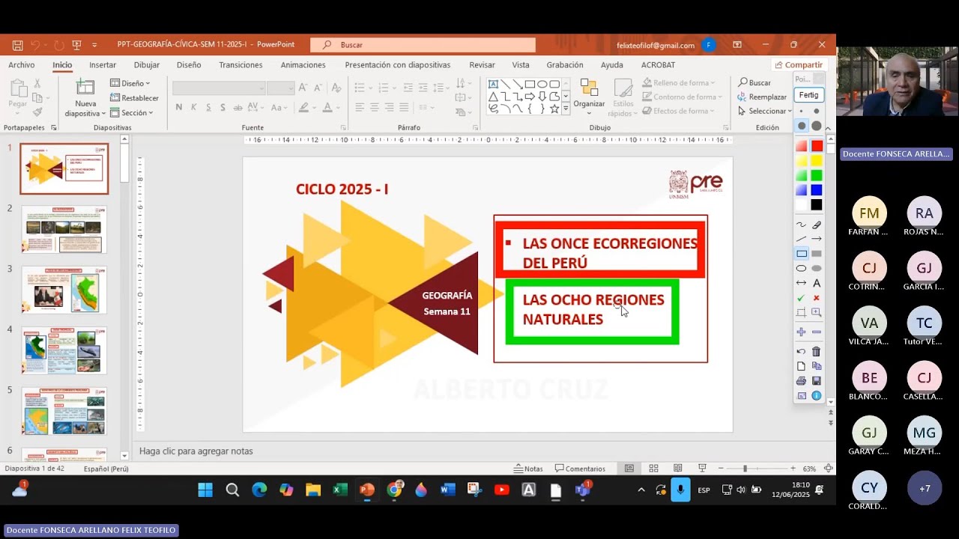The width and height of the screenshot is (959, 539).
Task: Open the zoom magnifier annotation tool
Action: pos(817,312)
